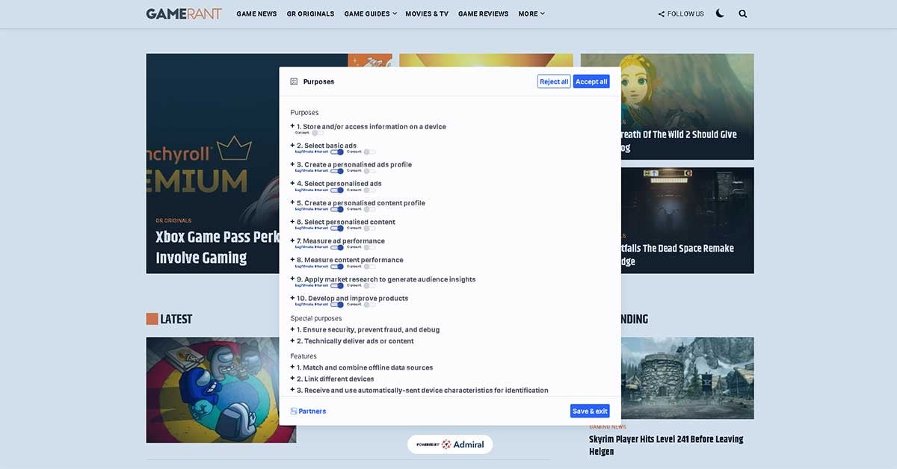Disable Legitimate Interest for Select personalised ads
Viewport: 897px width, 469px height.
(x=337, y=190)
